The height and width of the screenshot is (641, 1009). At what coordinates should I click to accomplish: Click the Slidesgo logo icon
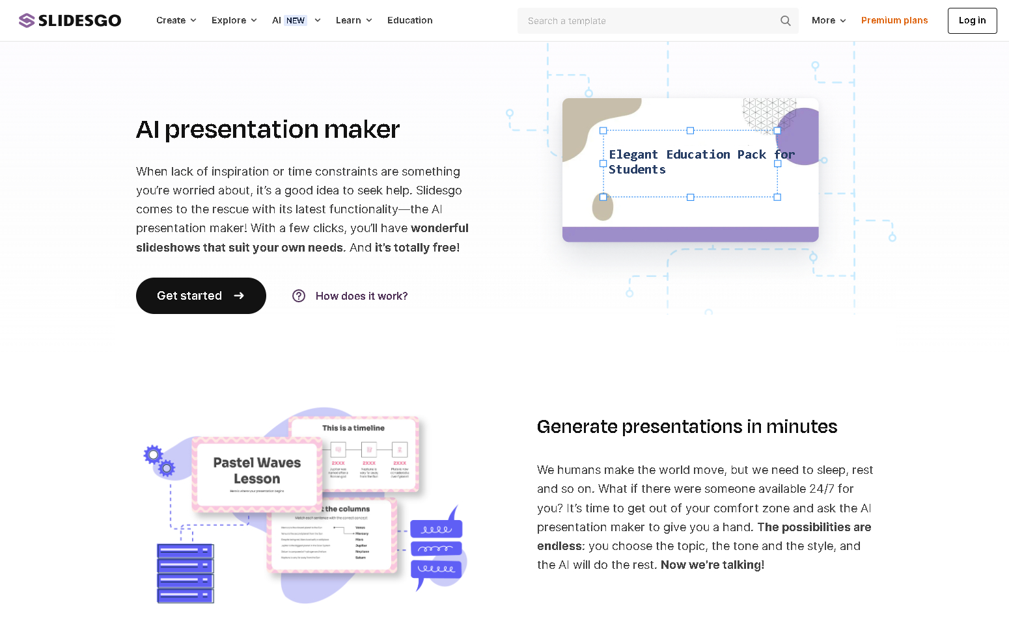point(27,20)
